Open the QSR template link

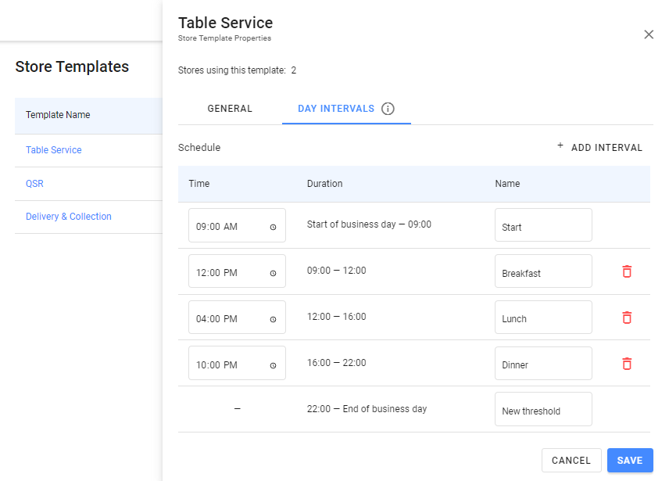(34, 184)
